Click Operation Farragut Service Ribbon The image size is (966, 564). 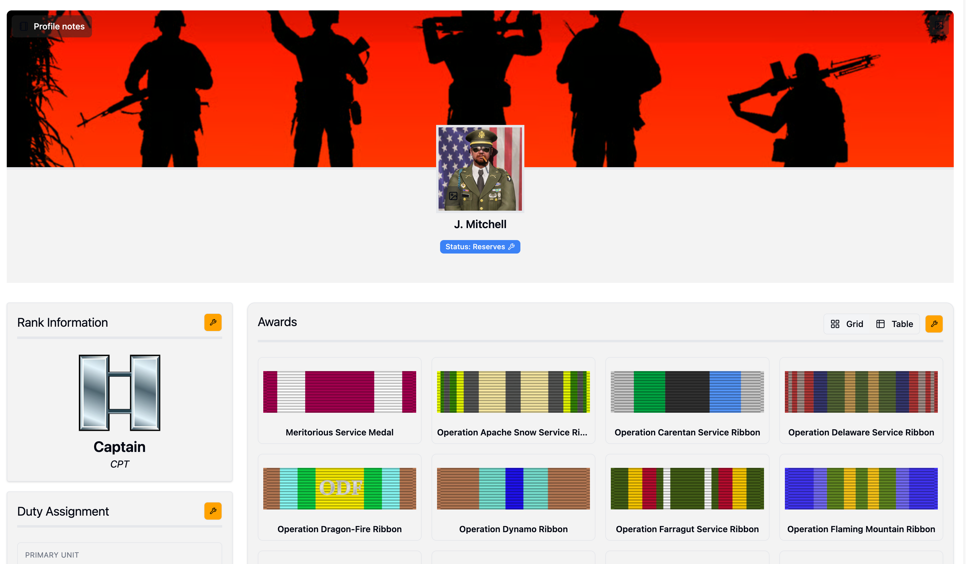point(687,497)
